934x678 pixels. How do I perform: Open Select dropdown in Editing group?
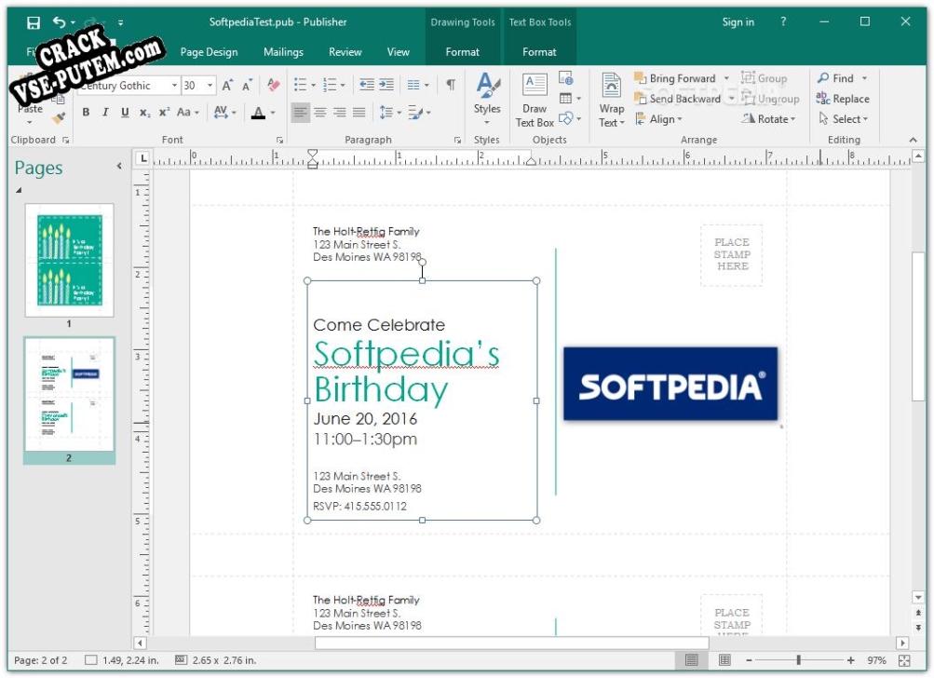click(x=843, y=119)
